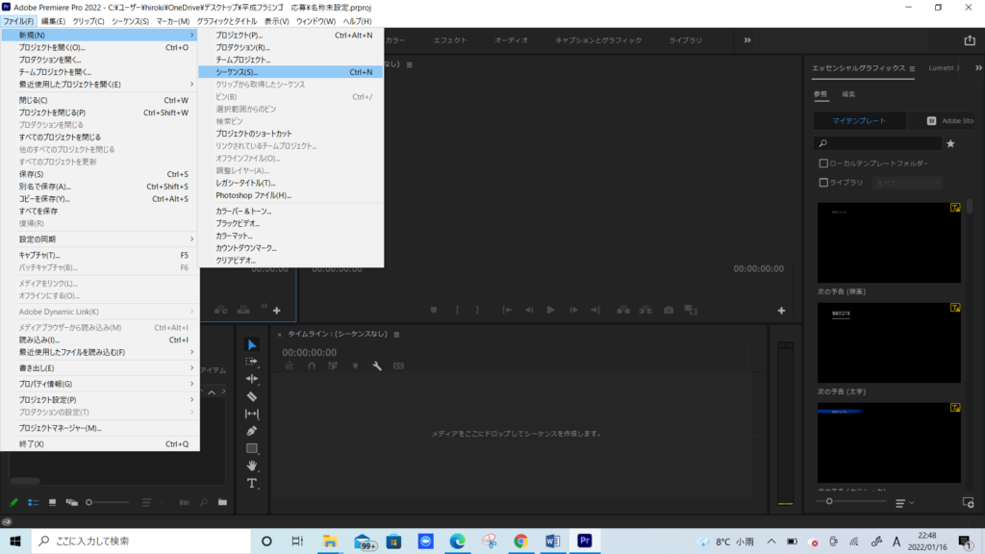Choose レガシータイトル(T)... menu entry
985x554 pixels.
click(290, 183)
